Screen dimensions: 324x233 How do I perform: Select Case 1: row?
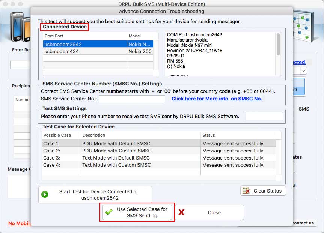point(159,143)
